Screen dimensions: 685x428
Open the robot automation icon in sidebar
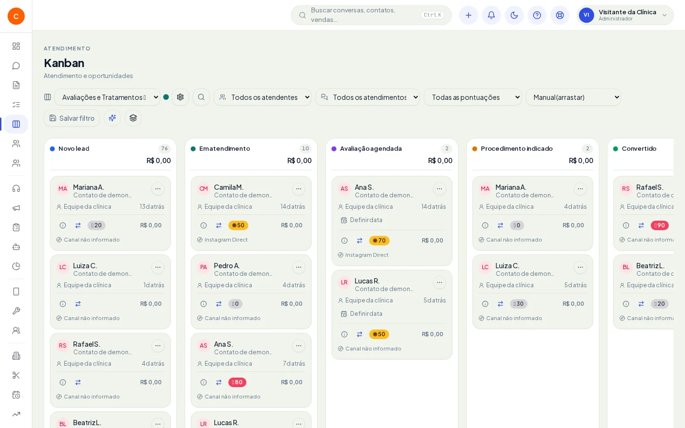[16, 247]
